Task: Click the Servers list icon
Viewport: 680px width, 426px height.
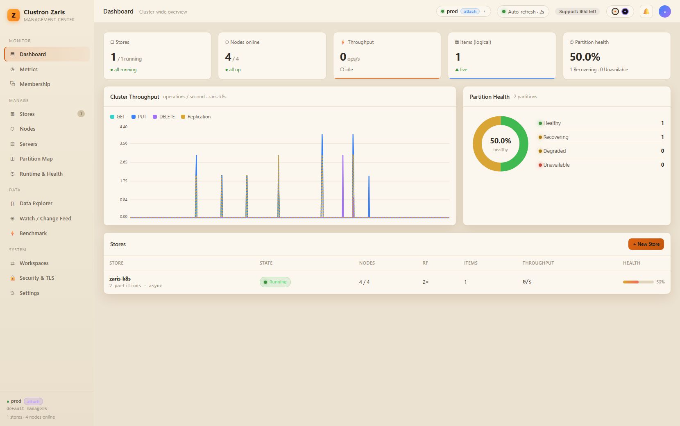Action: point(12,144)
